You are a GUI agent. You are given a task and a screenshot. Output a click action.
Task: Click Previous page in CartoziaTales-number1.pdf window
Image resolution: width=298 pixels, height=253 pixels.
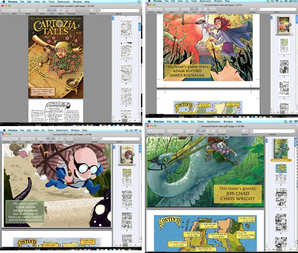(x=6, y=11)
